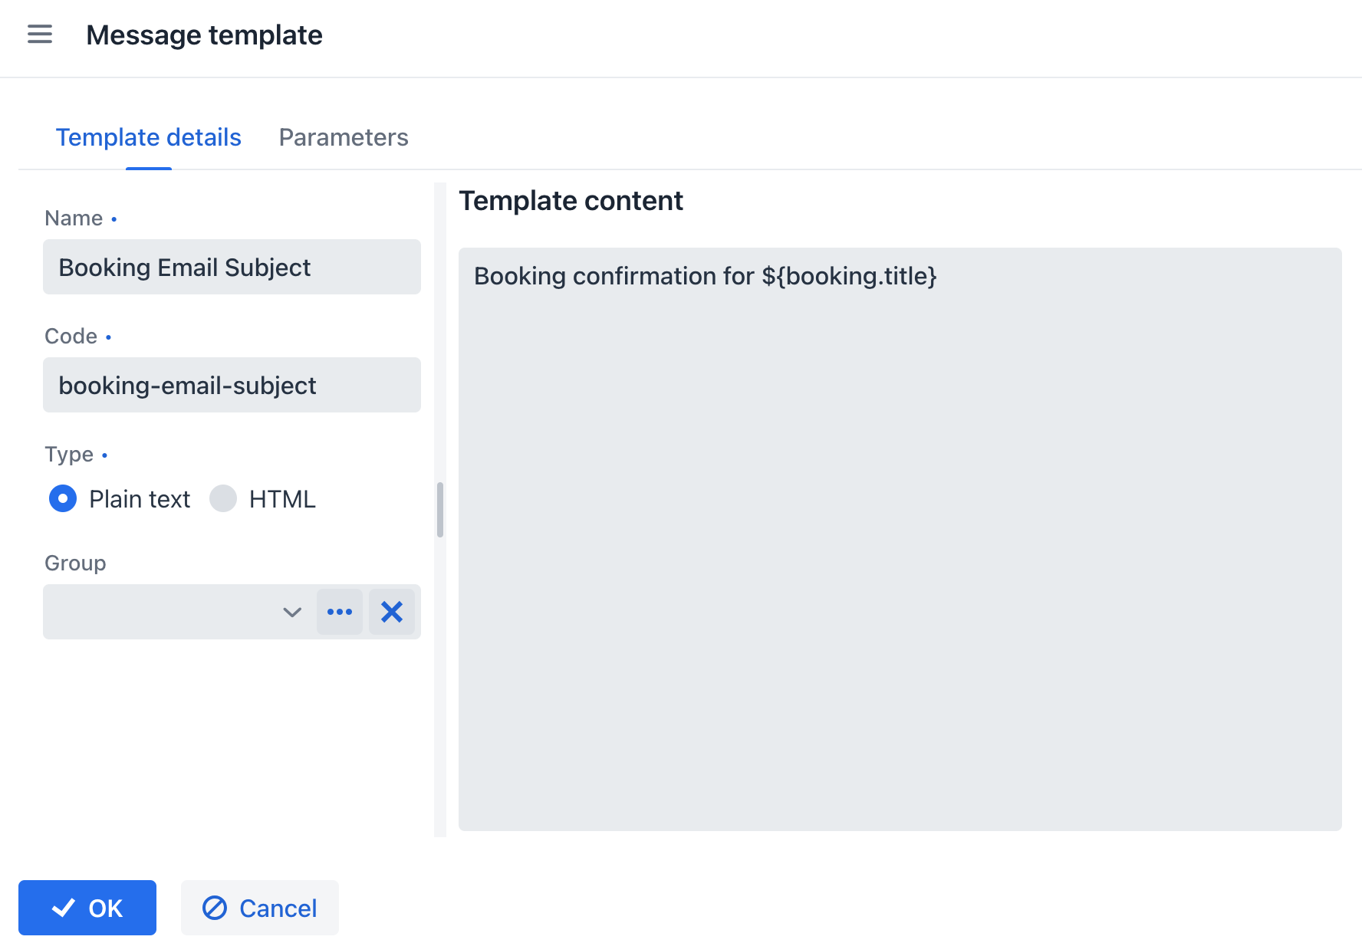Click the HTML type label text

coord(282,499)
